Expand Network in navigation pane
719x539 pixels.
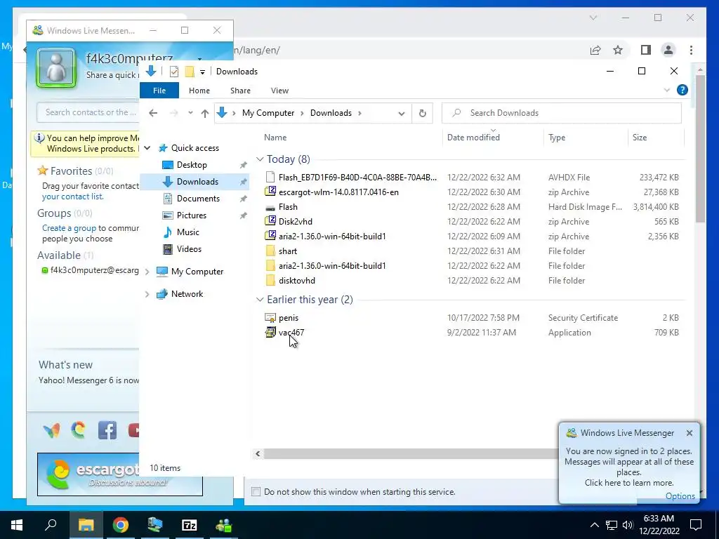point(147,294)
